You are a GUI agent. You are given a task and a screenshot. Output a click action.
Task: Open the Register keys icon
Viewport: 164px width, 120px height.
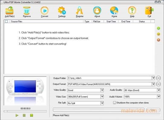(80, 11)
